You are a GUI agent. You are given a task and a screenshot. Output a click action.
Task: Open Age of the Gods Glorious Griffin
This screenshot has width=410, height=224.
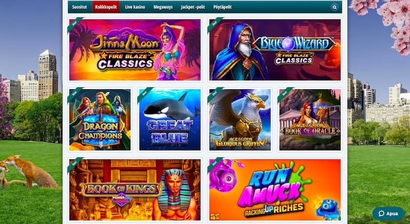click(240, 120)
